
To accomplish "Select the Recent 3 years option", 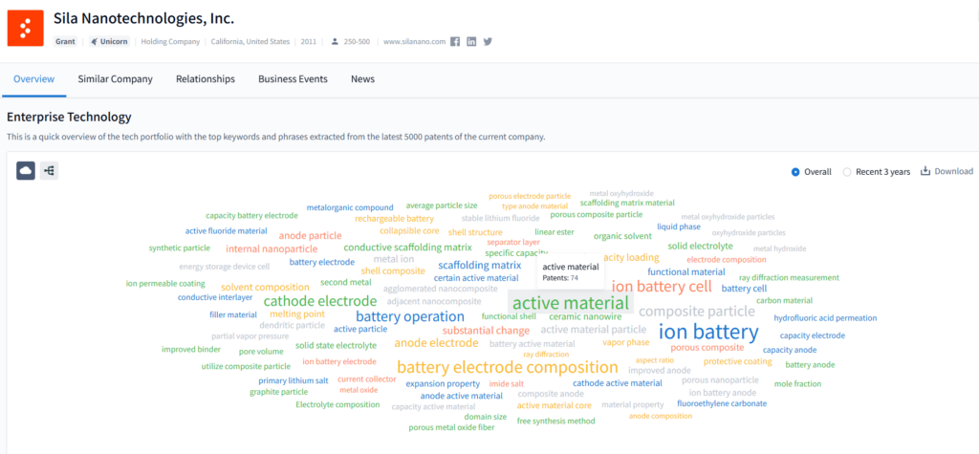I will [x=847, y=172].
